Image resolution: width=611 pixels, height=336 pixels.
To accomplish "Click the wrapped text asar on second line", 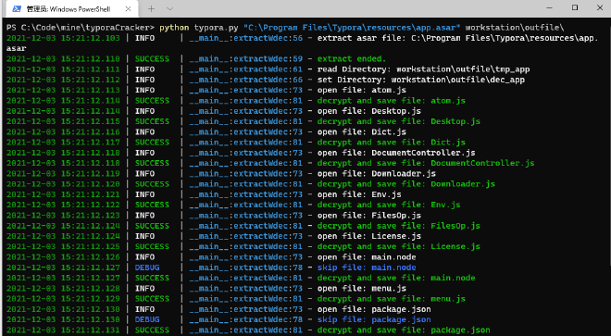I will (x=16, y=48).
